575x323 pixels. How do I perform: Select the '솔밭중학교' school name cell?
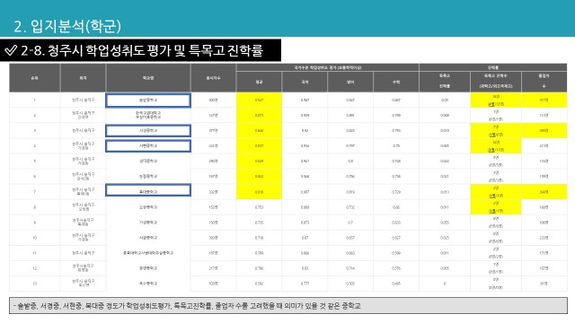point(148,100)
